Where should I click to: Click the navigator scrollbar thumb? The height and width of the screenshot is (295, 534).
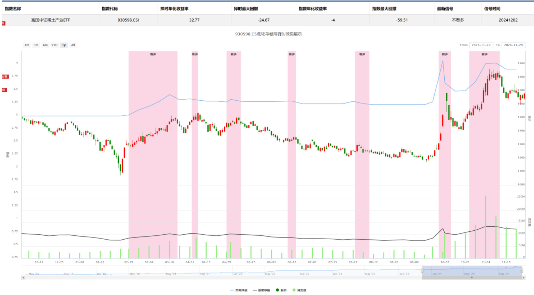tap(472, 278)
